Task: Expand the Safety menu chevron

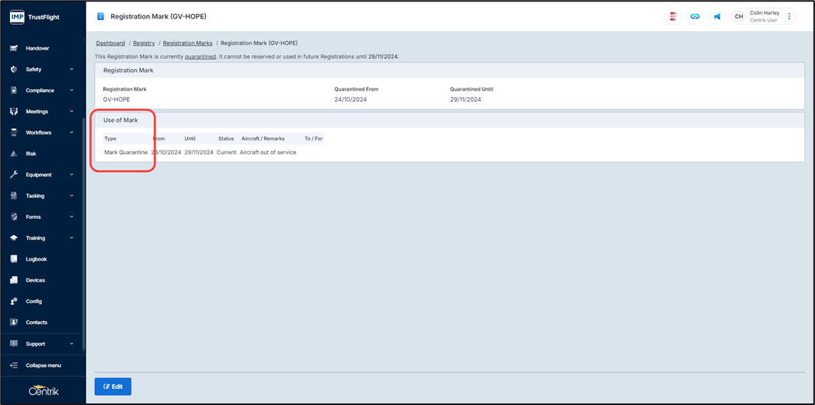Action: [x=71, y=69]
